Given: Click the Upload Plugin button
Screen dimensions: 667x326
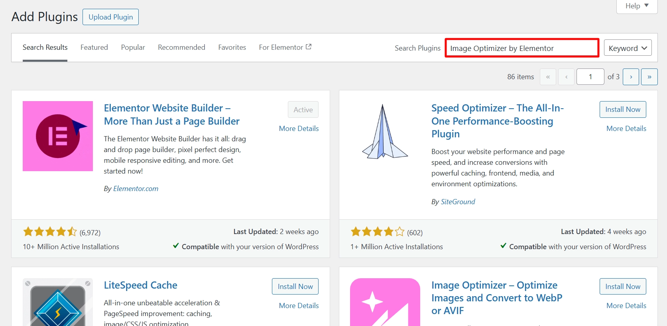Looking at the screenshot, I should coord(111,17).
